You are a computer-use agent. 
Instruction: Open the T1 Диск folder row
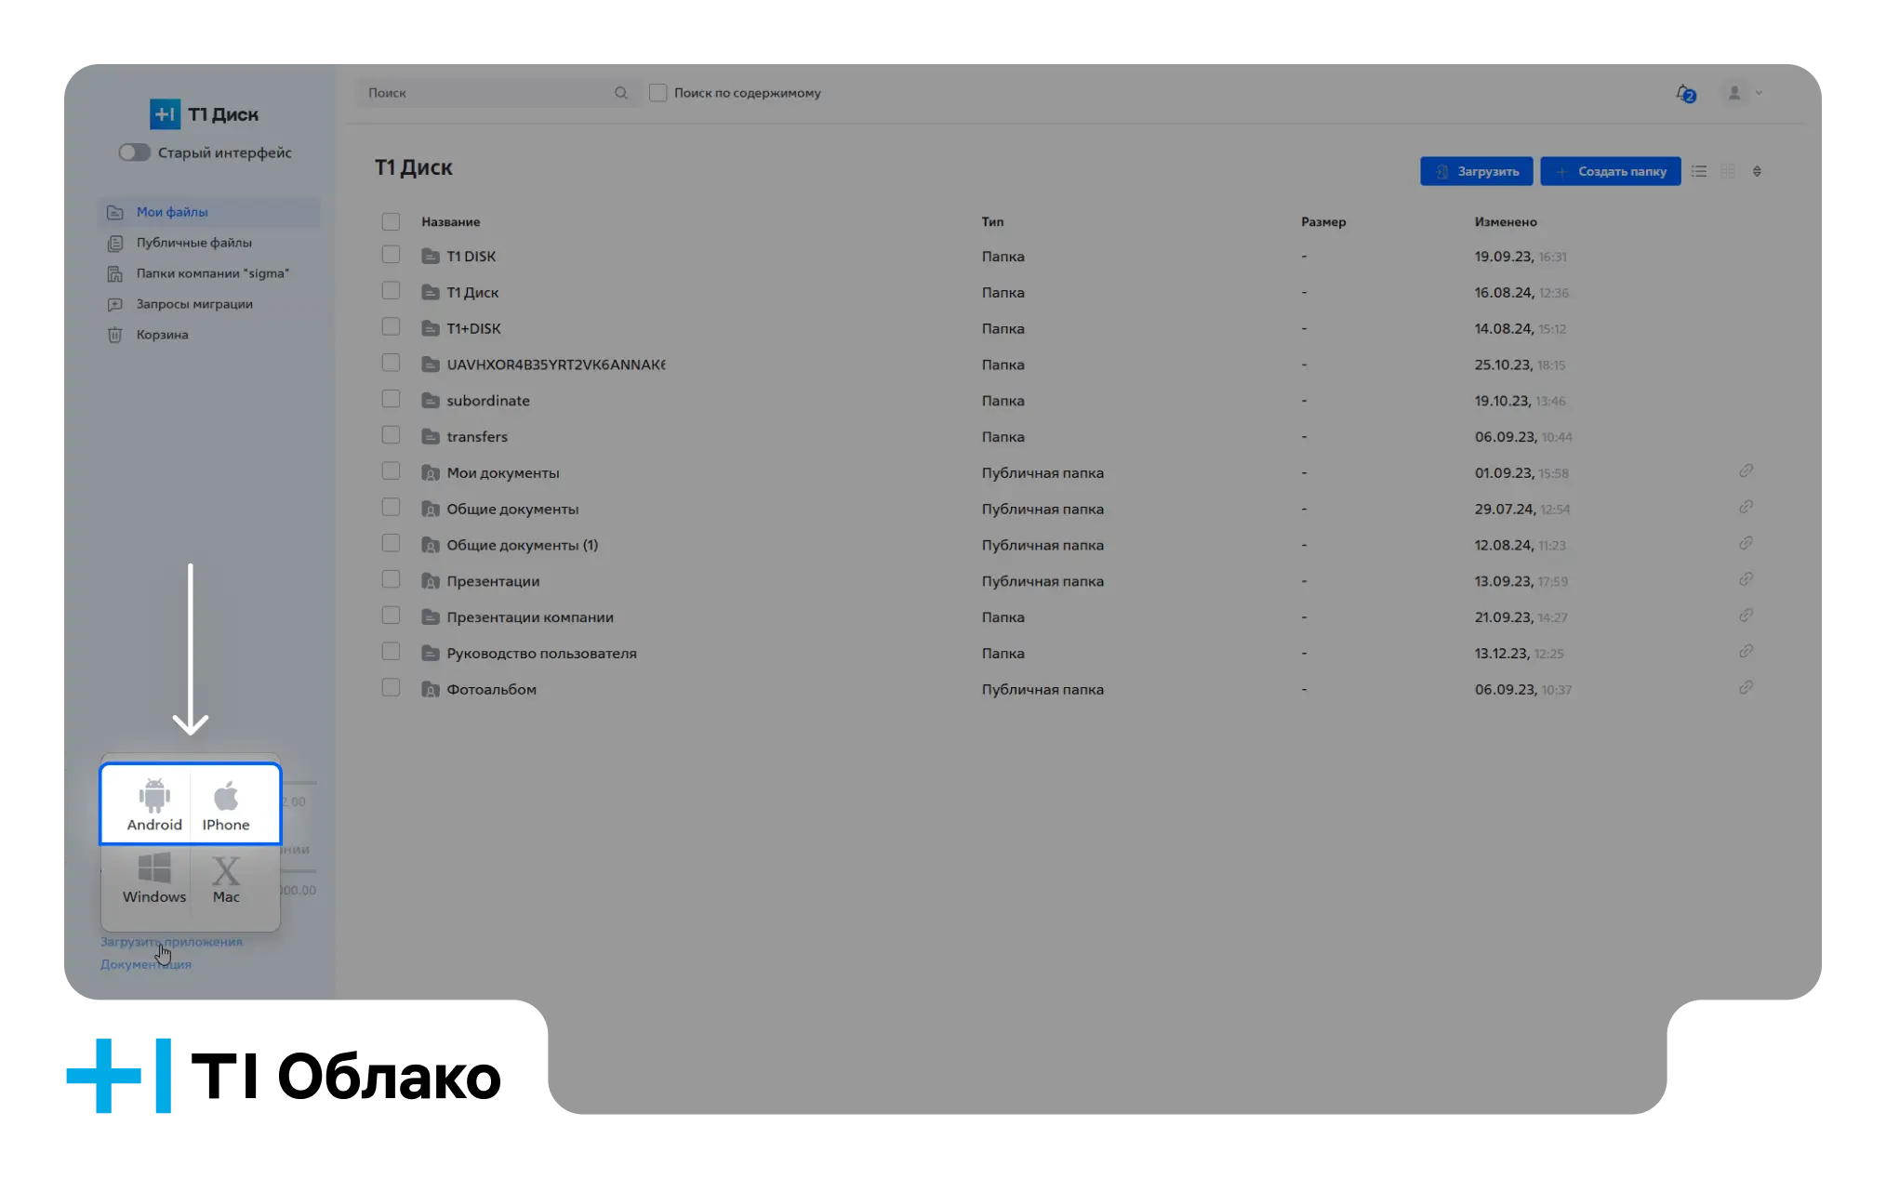472,293
